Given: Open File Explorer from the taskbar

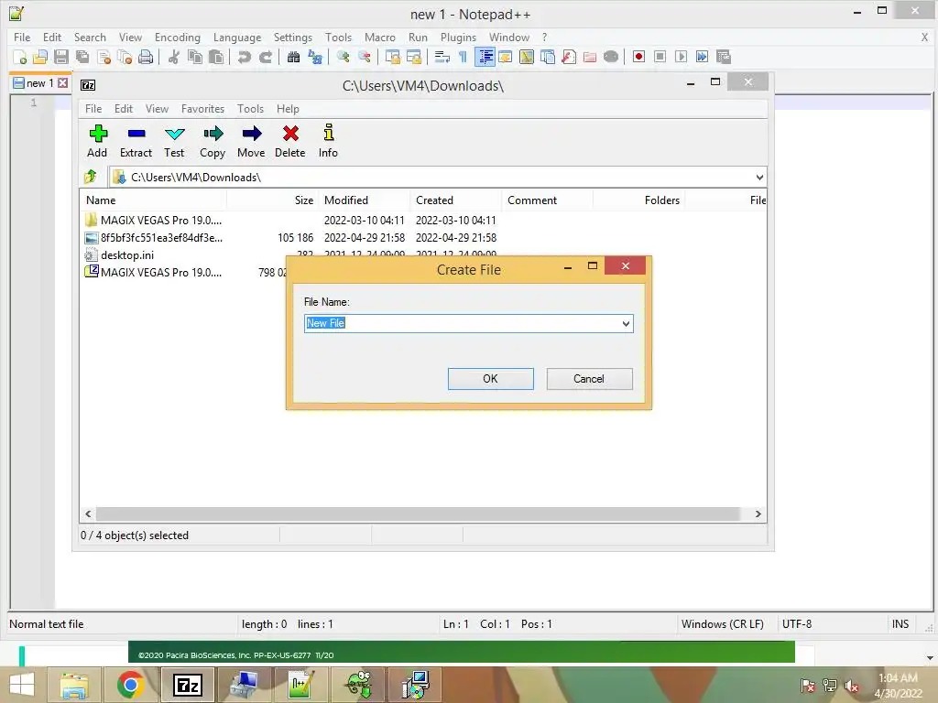Looking at the screenshot, I should 74,685.
